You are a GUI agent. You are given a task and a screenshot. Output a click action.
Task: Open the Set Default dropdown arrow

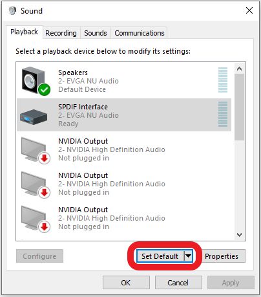(188, 256)
